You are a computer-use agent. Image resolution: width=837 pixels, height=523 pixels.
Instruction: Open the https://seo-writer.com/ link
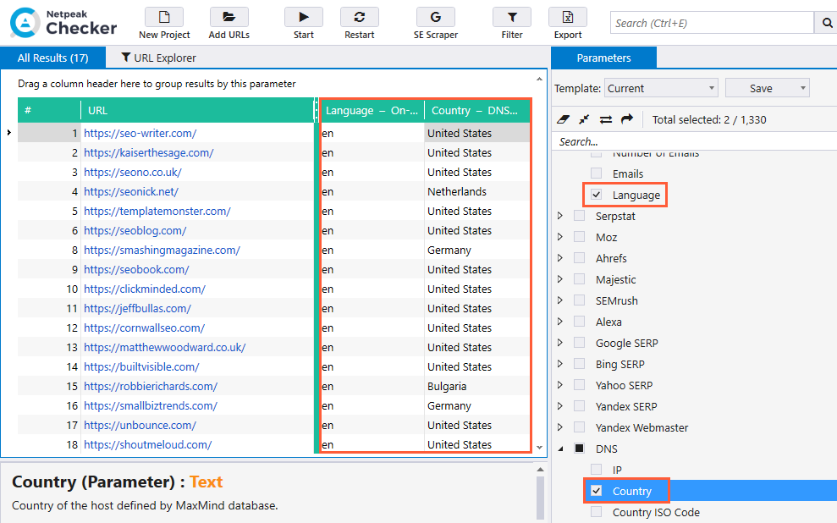point(140,133)
